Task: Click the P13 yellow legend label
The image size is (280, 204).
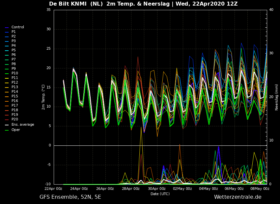Action: (x=15, y=87)
